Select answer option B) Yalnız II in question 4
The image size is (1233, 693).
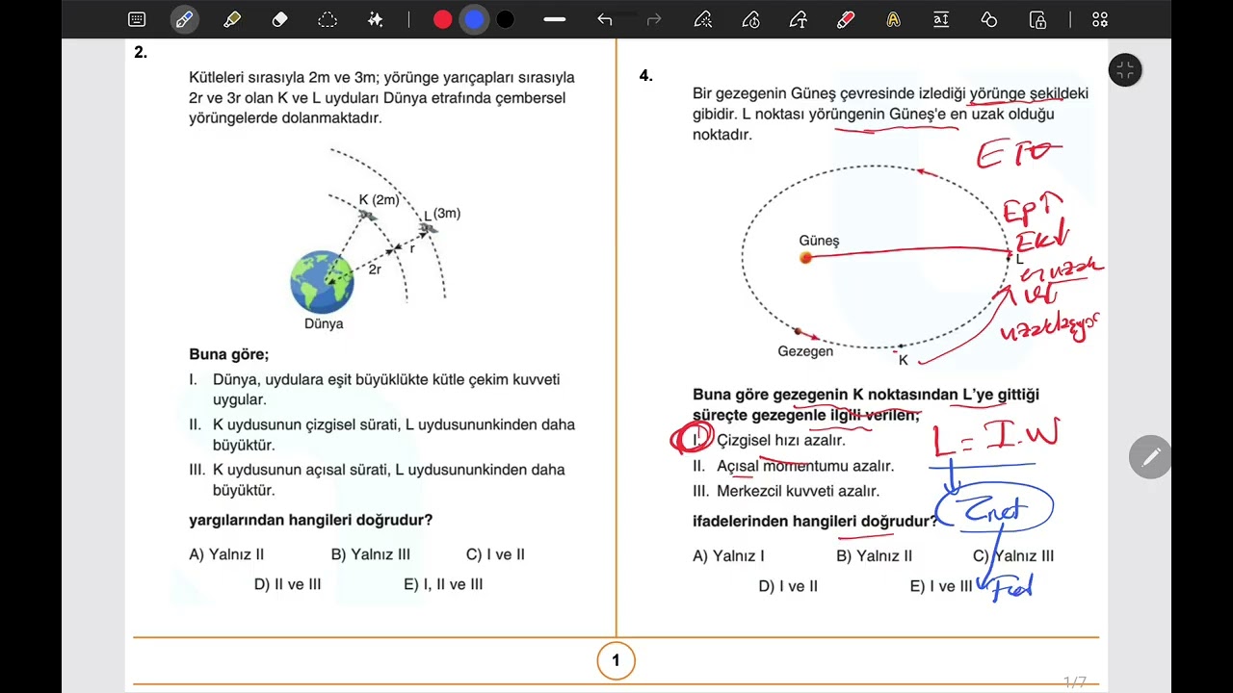tap(875, 555)
